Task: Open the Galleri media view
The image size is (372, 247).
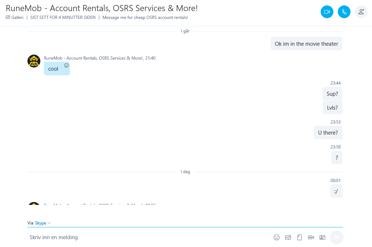Action: 15,17
